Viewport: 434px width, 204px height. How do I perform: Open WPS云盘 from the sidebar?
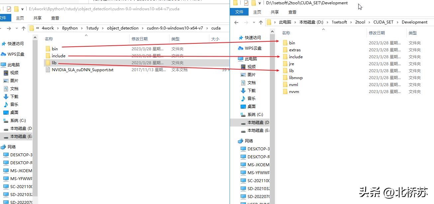[x=17, y=54]
